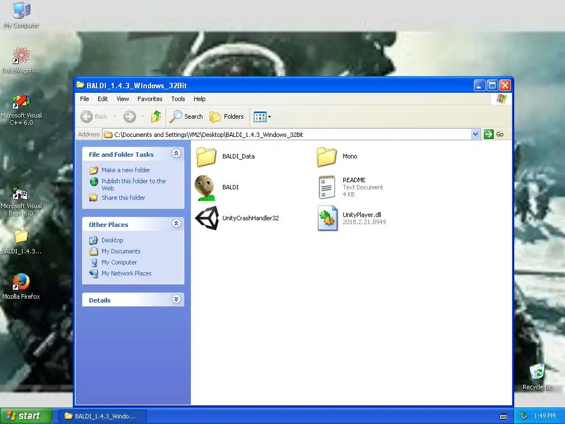Click the BALDI_1.4.3_Windo... taskbar button
Image resolution: width=565 pixels, height=424 pixels.
pos(103,416)
